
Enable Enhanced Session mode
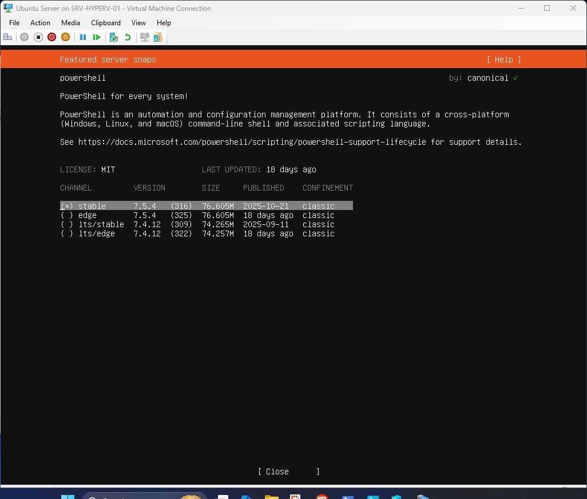pos(144,37)
